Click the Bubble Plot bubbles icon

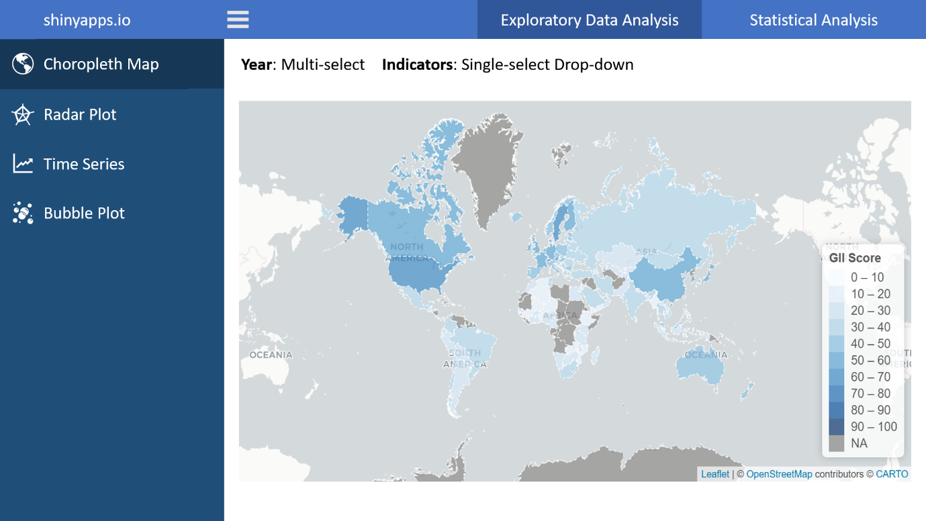[23, 213]
